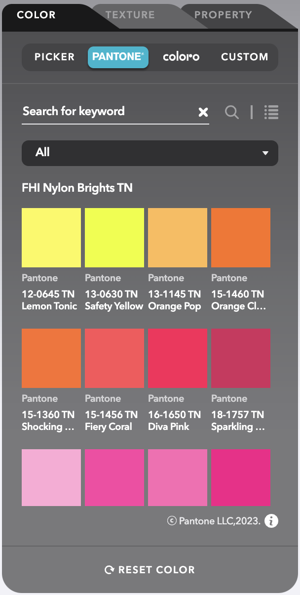Click the Reset Color button
The width and height of the screenshot is (300, 595).
(150, 570)
